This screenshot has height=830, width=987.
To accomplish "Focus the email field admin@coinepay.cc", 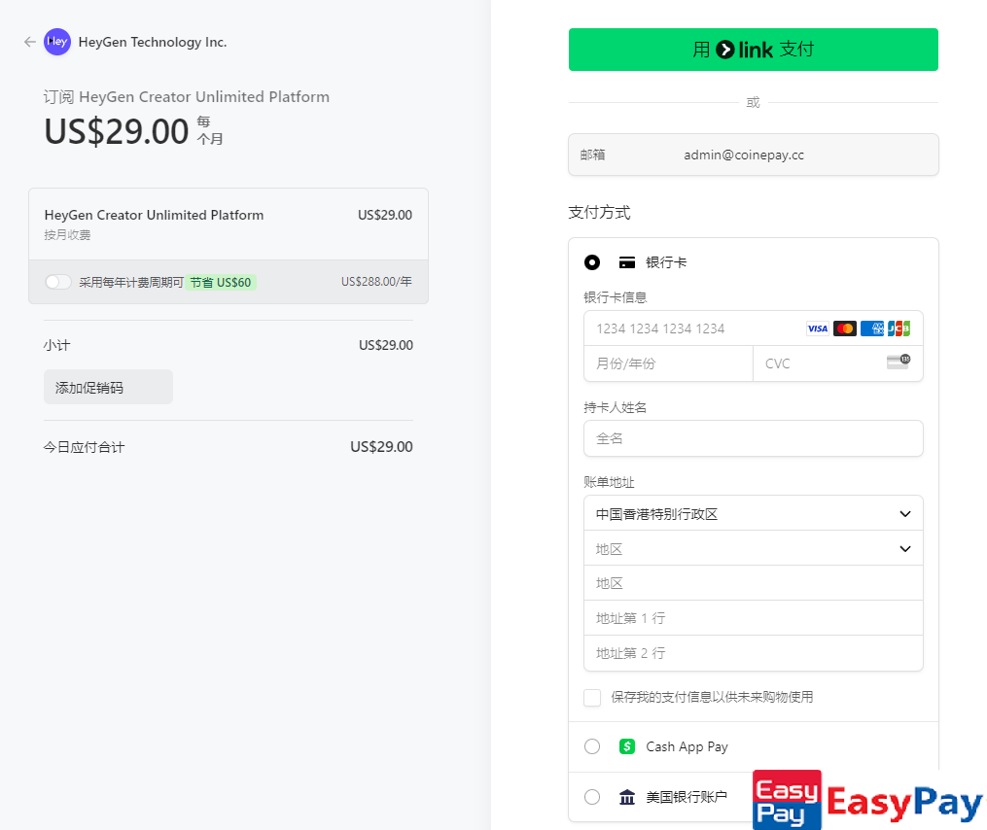I will coord(754,155).
